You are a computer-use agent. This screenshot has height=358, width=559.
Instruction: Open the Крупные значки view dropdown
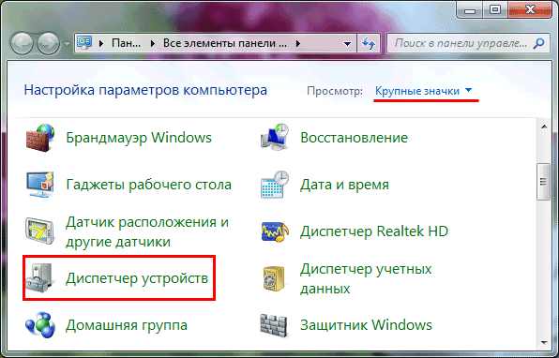424,91
